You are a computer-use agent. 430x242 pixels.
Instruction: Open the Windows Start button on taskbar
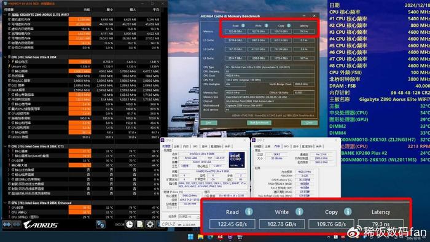click(190, 237)
